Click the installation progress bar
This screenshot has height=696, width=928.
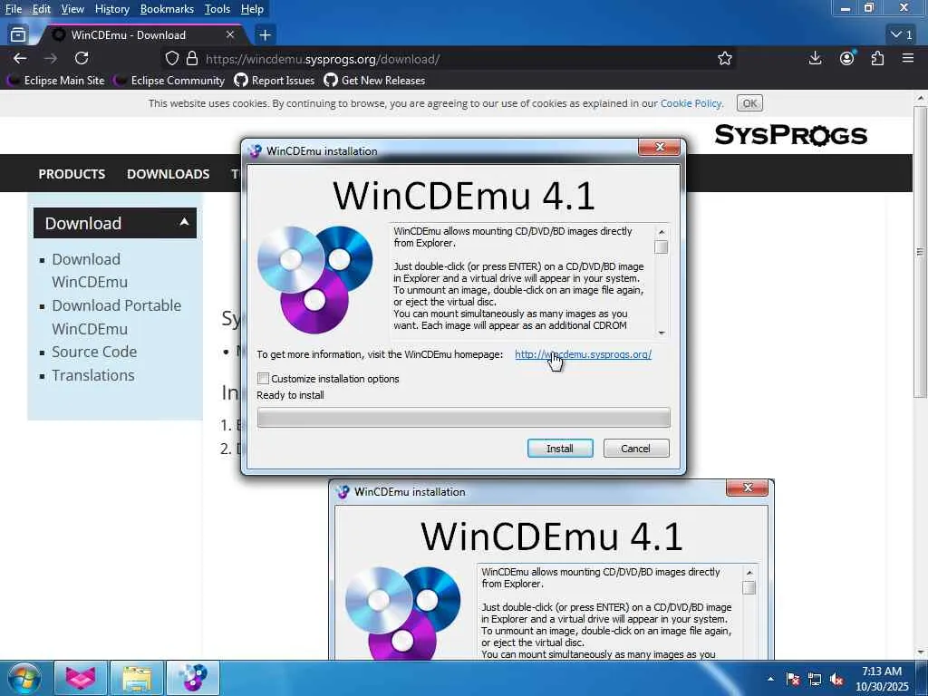463,417
